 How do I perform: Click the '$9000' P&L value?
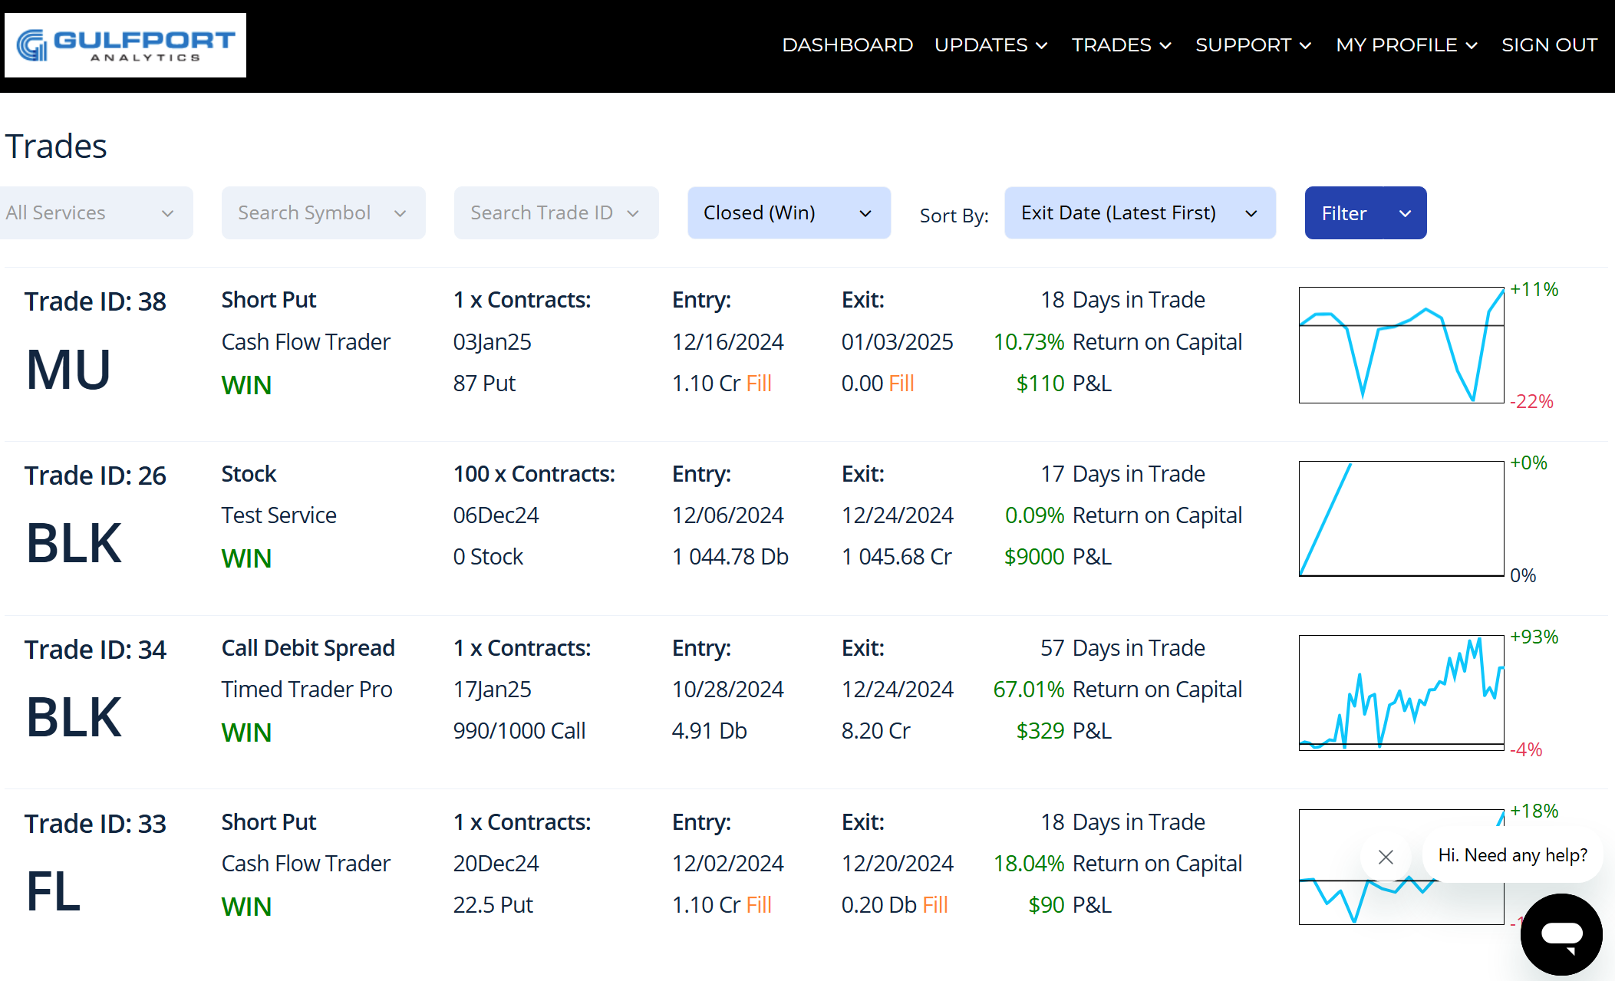tap(1034, 557)
